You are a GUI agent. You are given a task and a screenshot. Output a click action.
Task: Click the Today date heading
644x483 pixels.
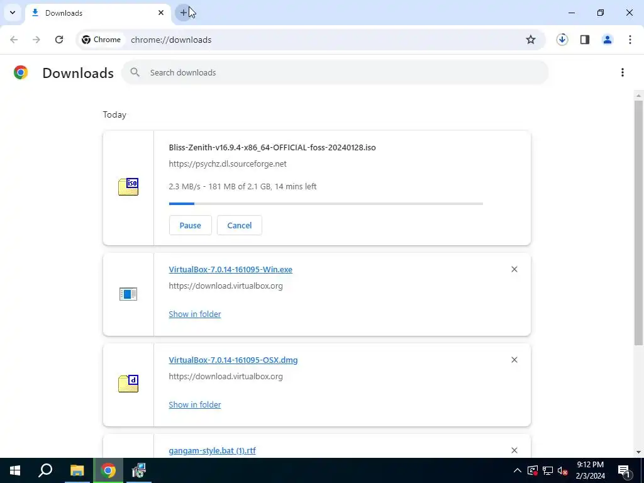pos(114,114)
